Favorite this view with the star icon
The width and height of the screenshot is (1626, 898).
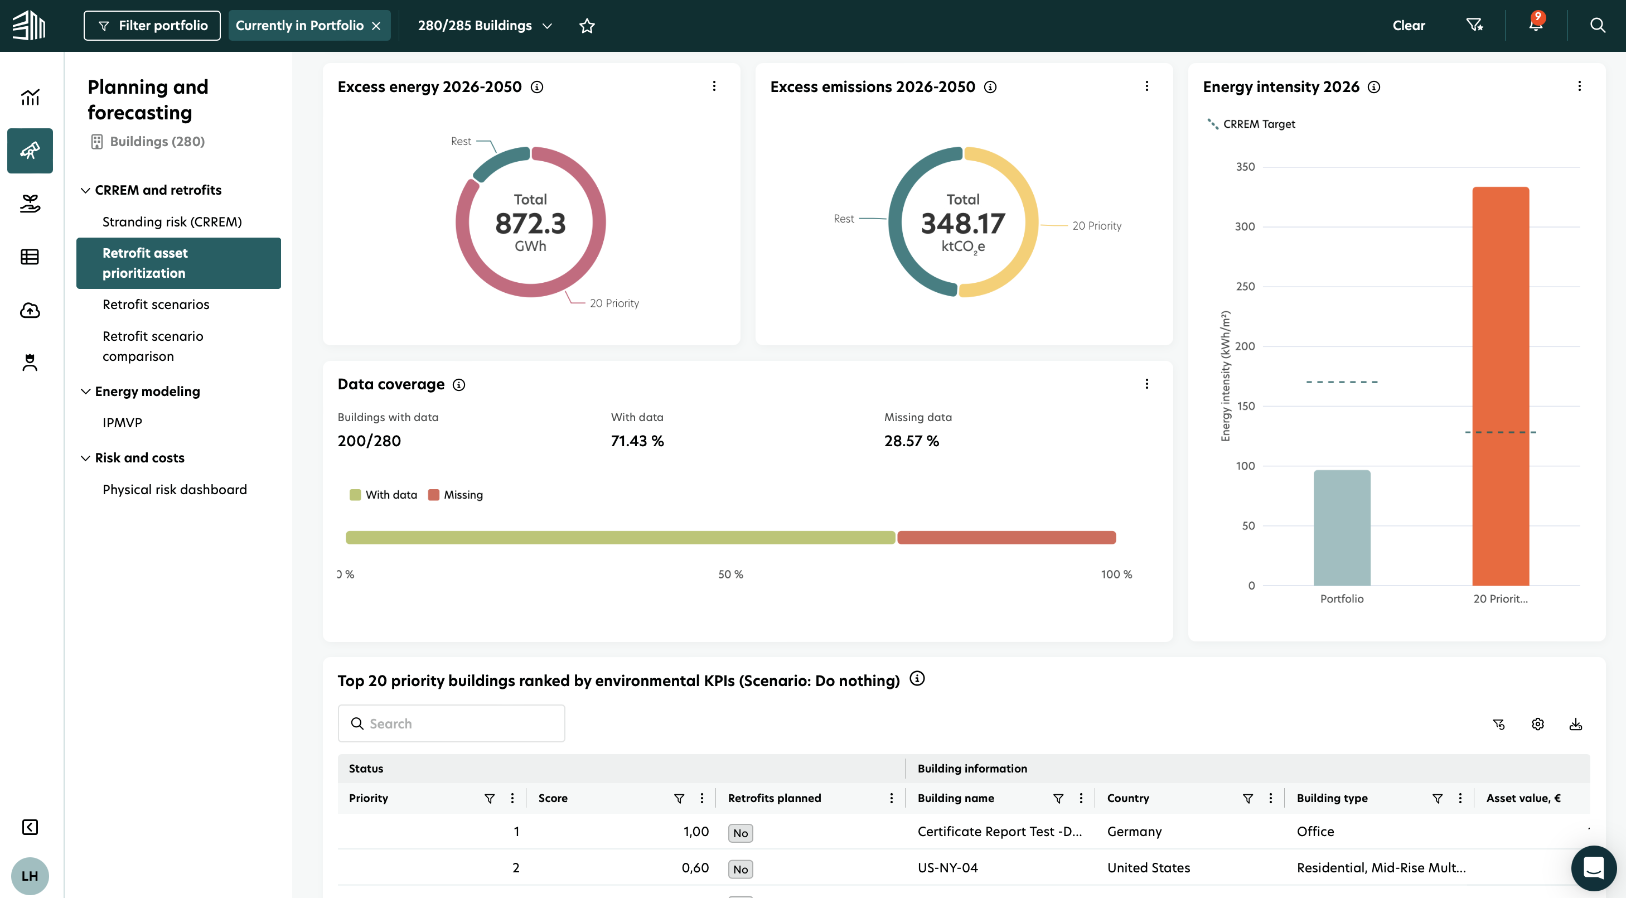coord(587,25)
